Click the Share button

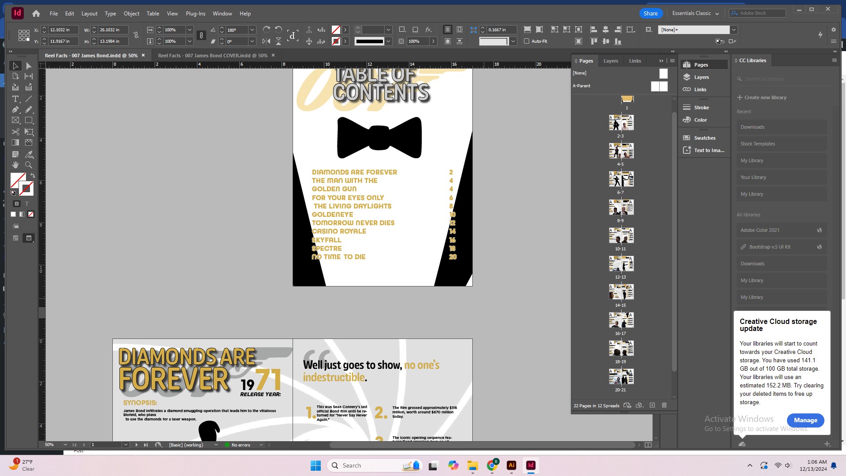pyautogui.click(x=650, y=13)
